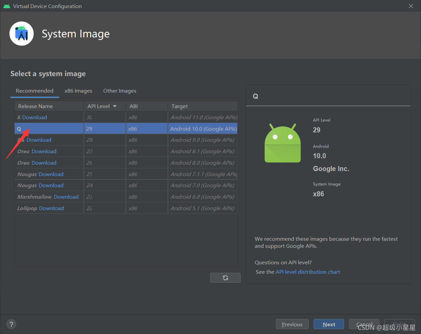Click the Android Studio logo in header

(x=22, y=34)
